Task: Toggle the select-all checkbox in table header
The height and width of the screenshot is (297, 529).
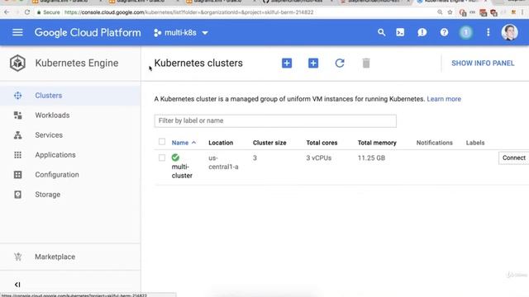Action: (162, 142)
